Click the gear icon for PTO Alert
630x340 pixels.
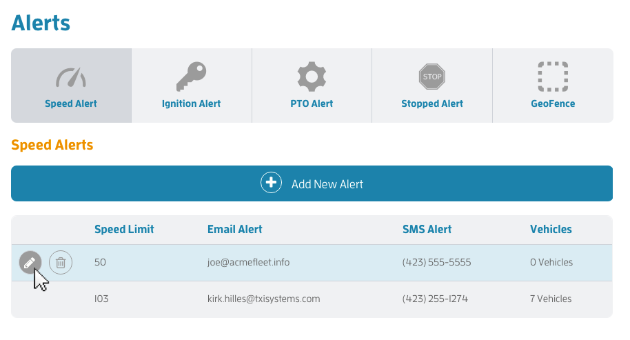(x=312, y=77)
